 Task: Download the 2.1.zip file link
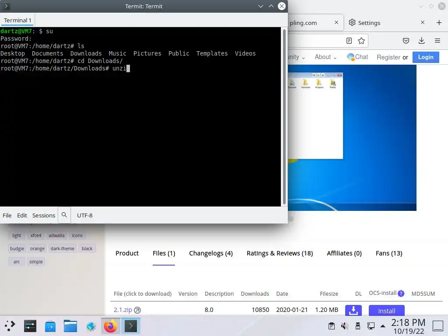point(123,310)
